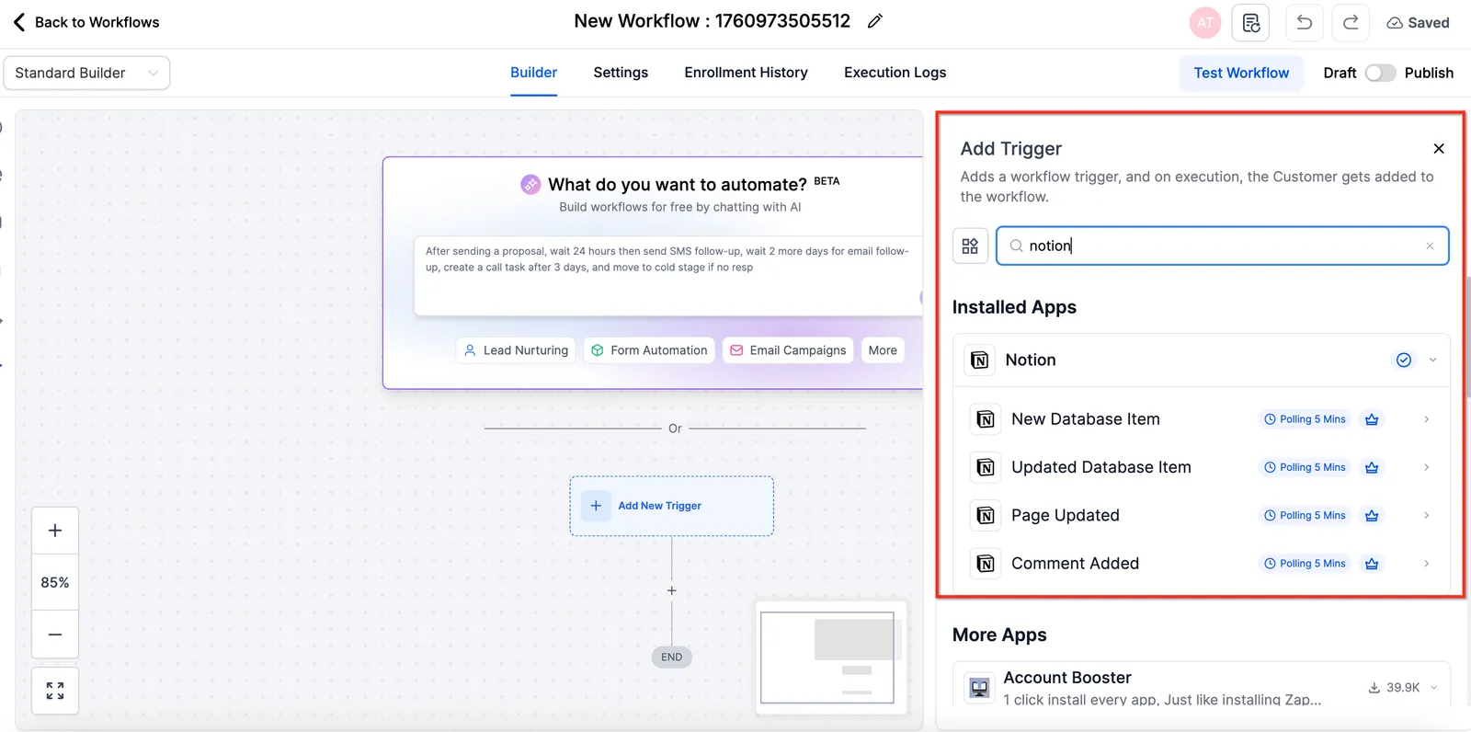Screen dimensions: 1471x732
Task: Click the plus icon on Add New Trigger
Action: pos(596,506)
